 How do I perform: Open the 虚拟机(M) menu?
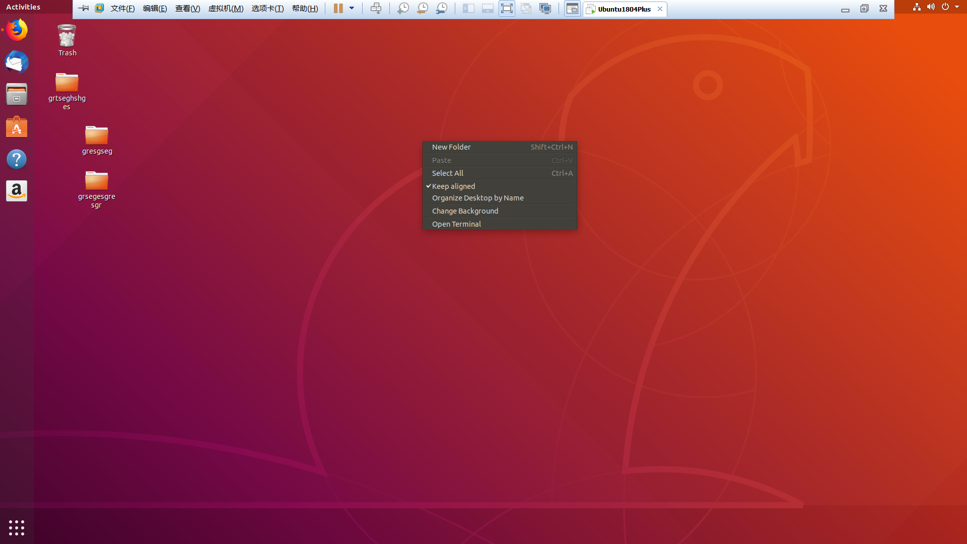[x=226, y=9]
